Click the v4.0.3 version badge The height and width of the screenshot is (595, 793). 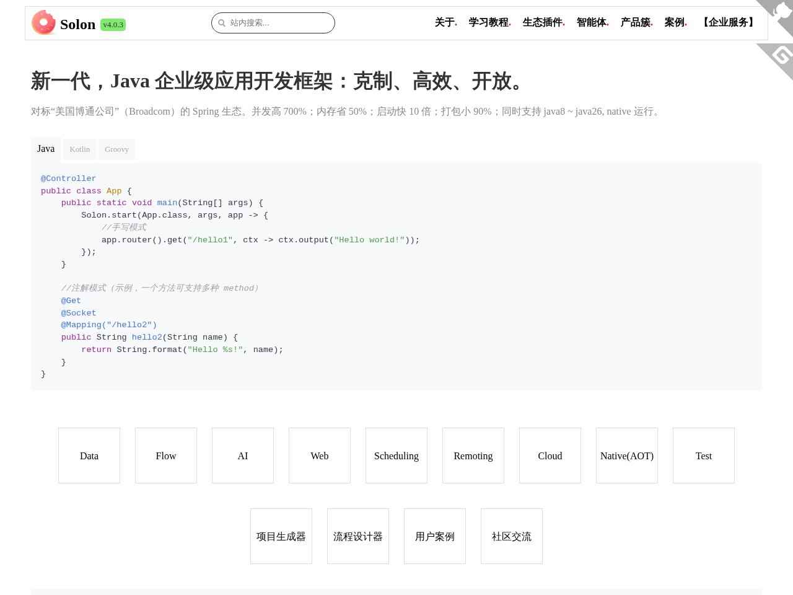(x=113, y=25)
